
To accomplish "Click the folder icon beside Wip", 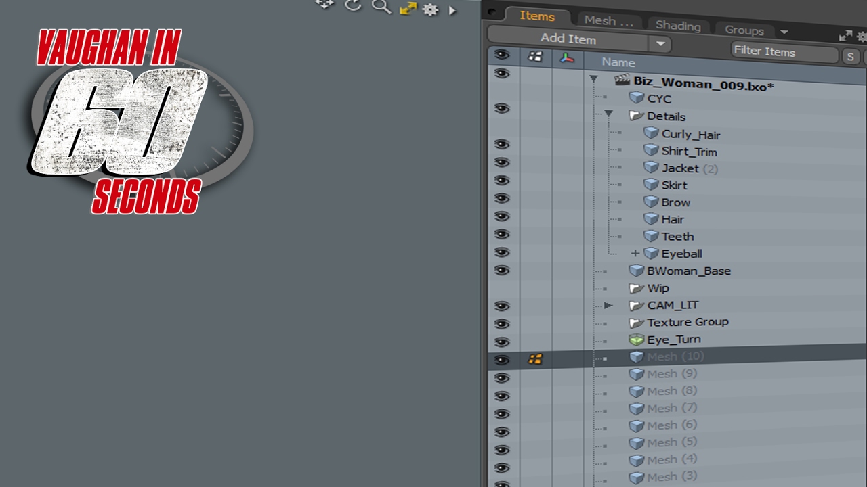I will [x=636, y=287].
